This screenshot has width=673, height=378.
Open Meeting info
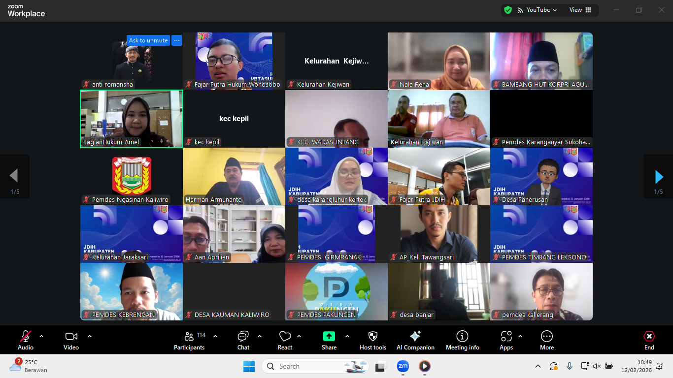click(462, 340)
